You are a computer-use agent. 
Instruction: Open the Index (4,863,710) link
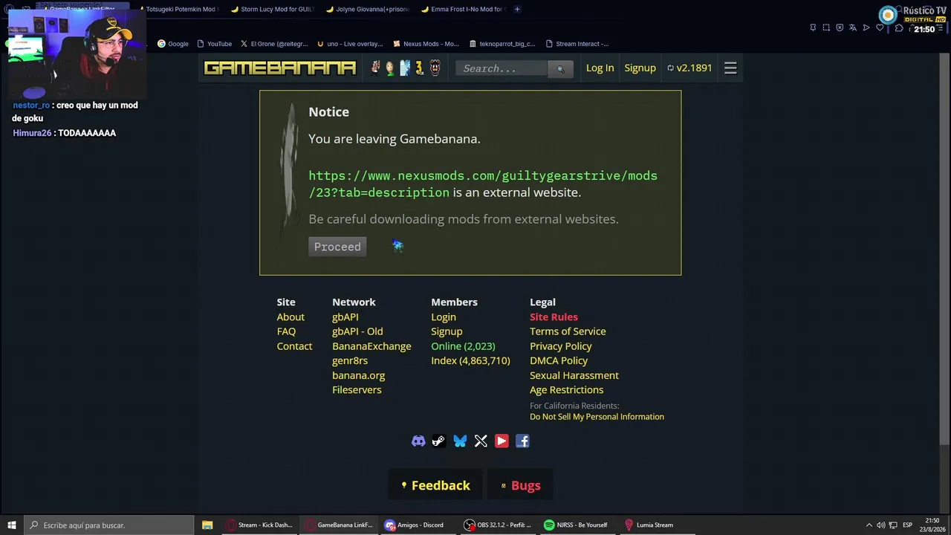tap(470, 360)
